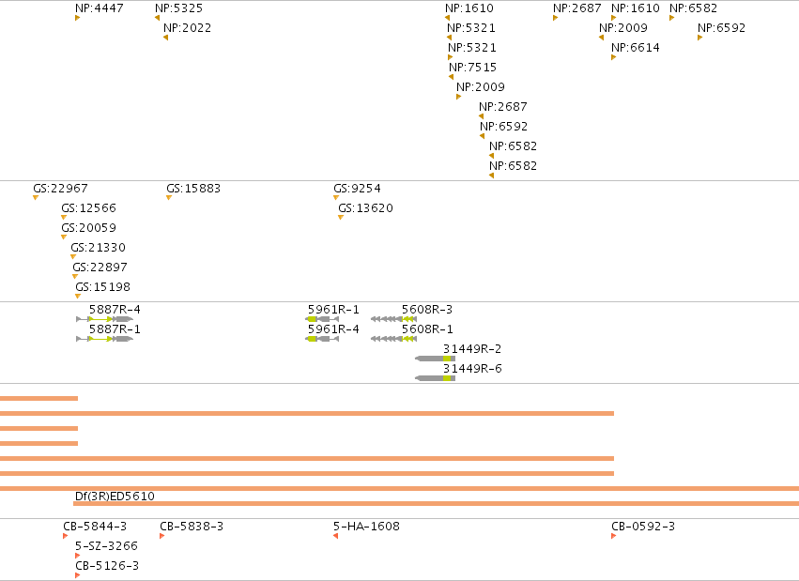799x581 pixels.
Task: Select the insertion marker below GS:15883
Action: pyautogui.click(x=169, y=197)
